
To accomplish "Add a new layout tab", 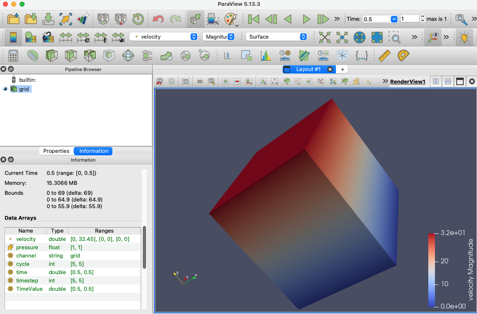I will pos(343,69).
